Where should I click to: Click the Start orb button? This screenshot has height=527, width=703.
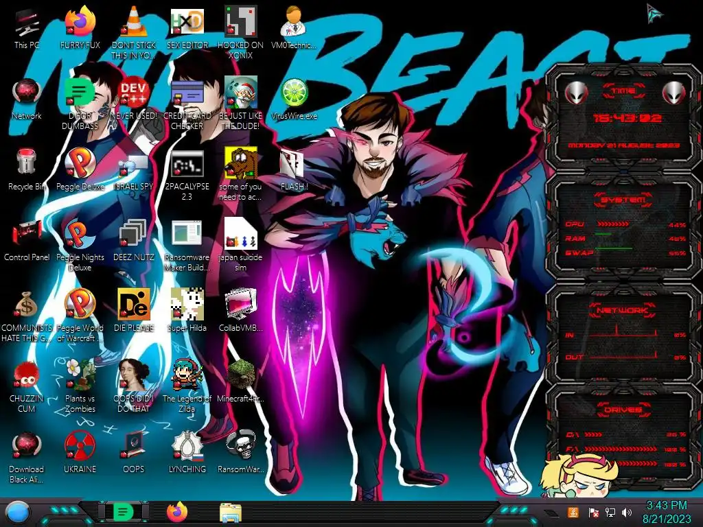click(x=18, y=513)
